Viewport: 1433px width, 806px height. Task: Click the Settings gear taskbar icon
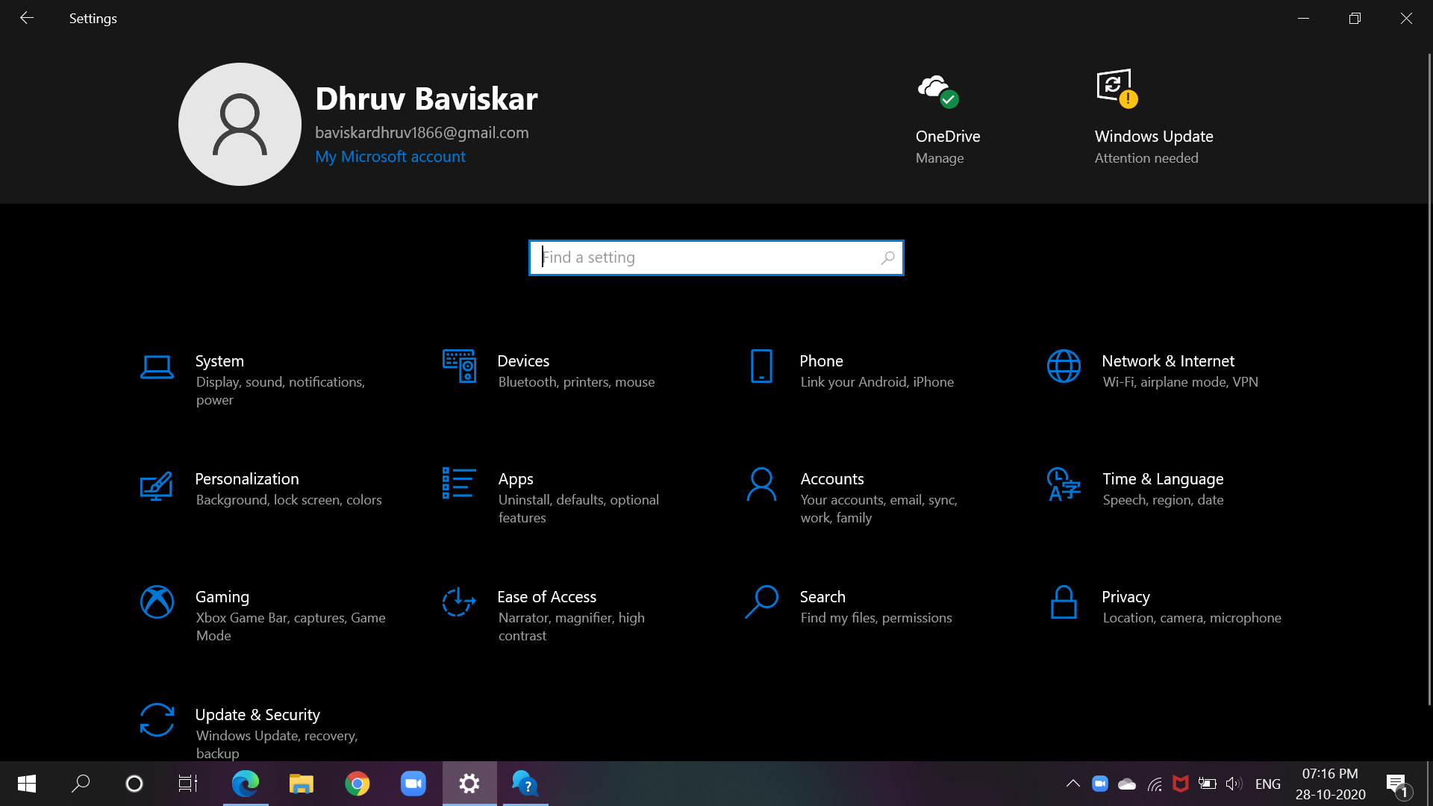[x=469, y=784]
